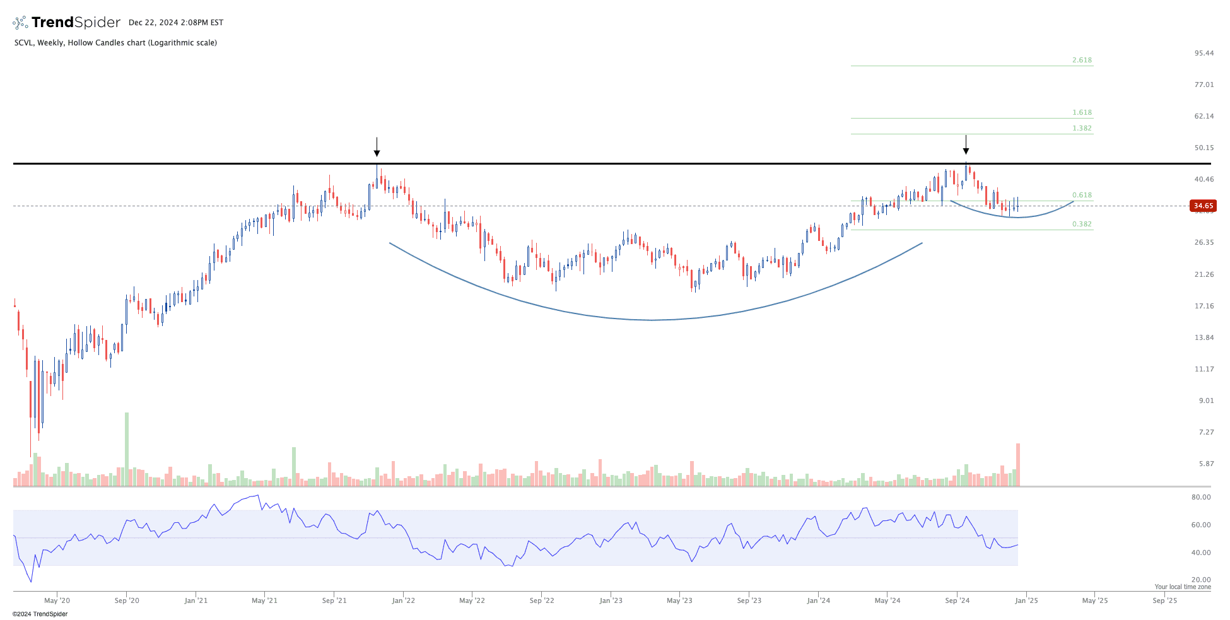Click the TrendSpider brand name text
The image size is (1230, 620).
pos(76,23)
